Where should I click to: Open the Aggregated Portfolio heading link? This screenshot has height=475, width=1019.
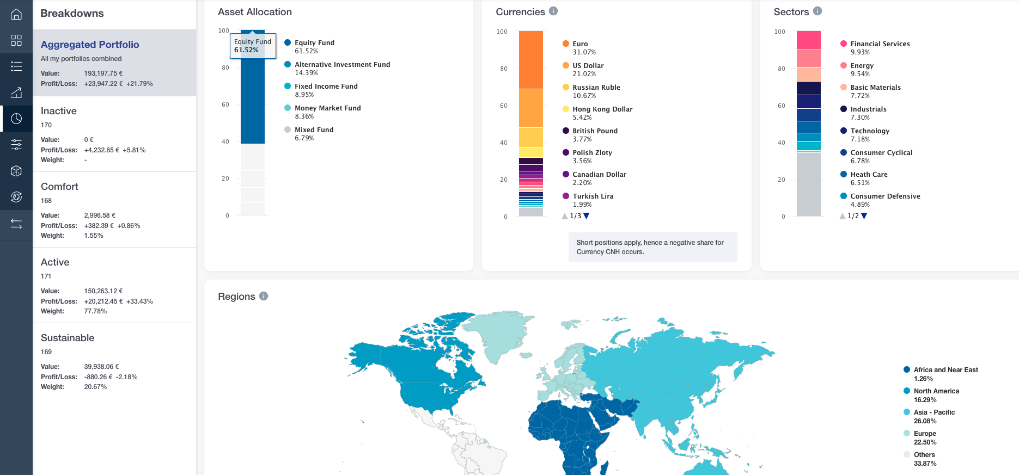pyautogui.click(x=90, y=45)
